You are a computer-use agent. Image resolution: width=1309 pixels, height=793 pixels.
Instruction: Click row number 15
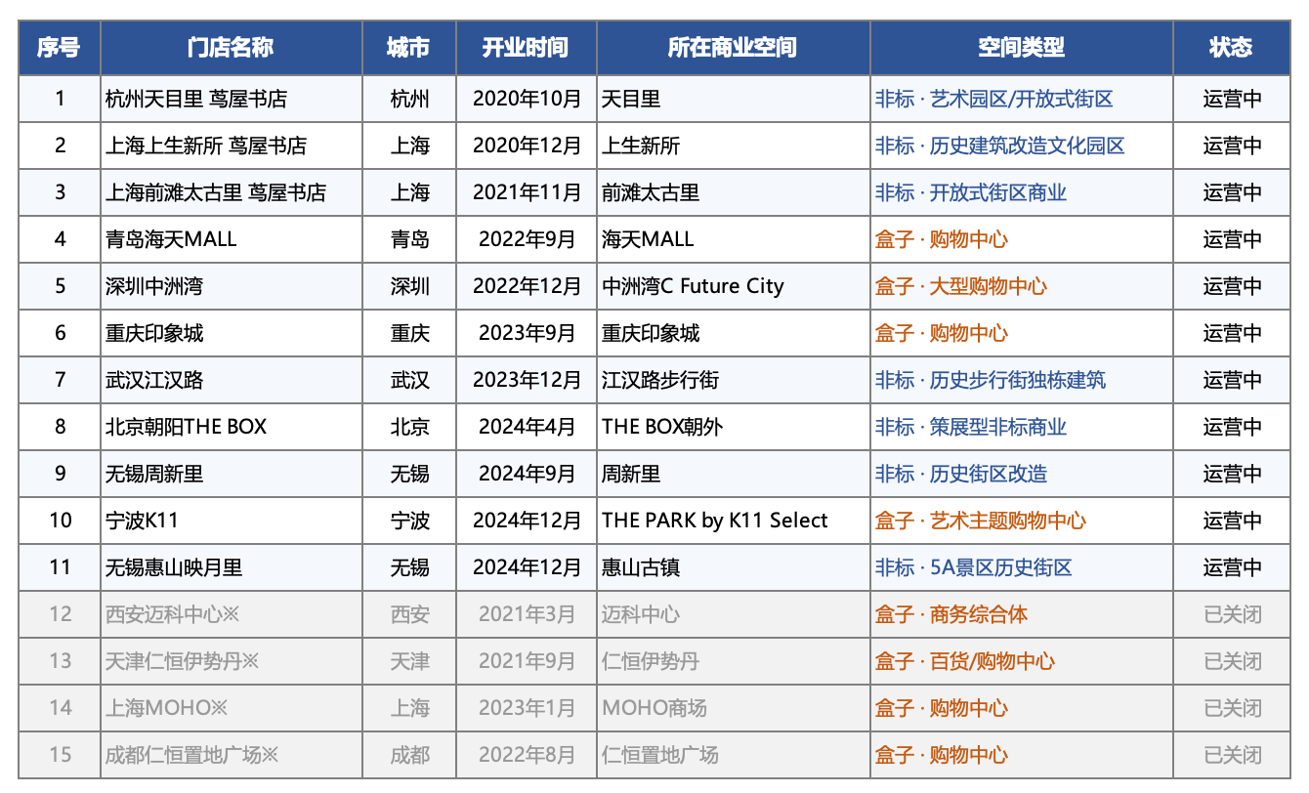pyautogui.click(x=61, y=755)
